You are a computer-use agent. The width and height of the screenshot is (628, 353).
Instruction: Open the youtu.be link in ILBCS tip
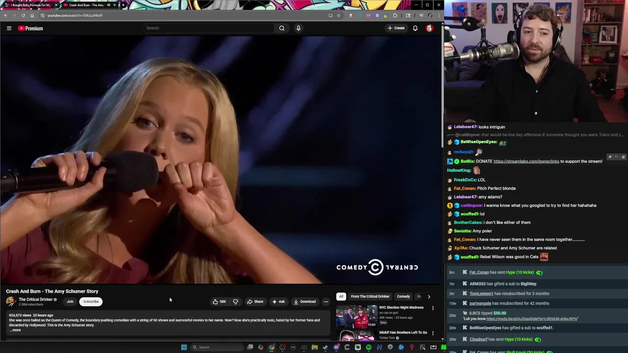click(x=532, y=319)
